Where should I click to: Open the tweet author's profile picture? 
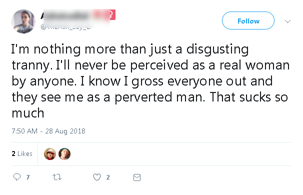[x=23, y=21]
